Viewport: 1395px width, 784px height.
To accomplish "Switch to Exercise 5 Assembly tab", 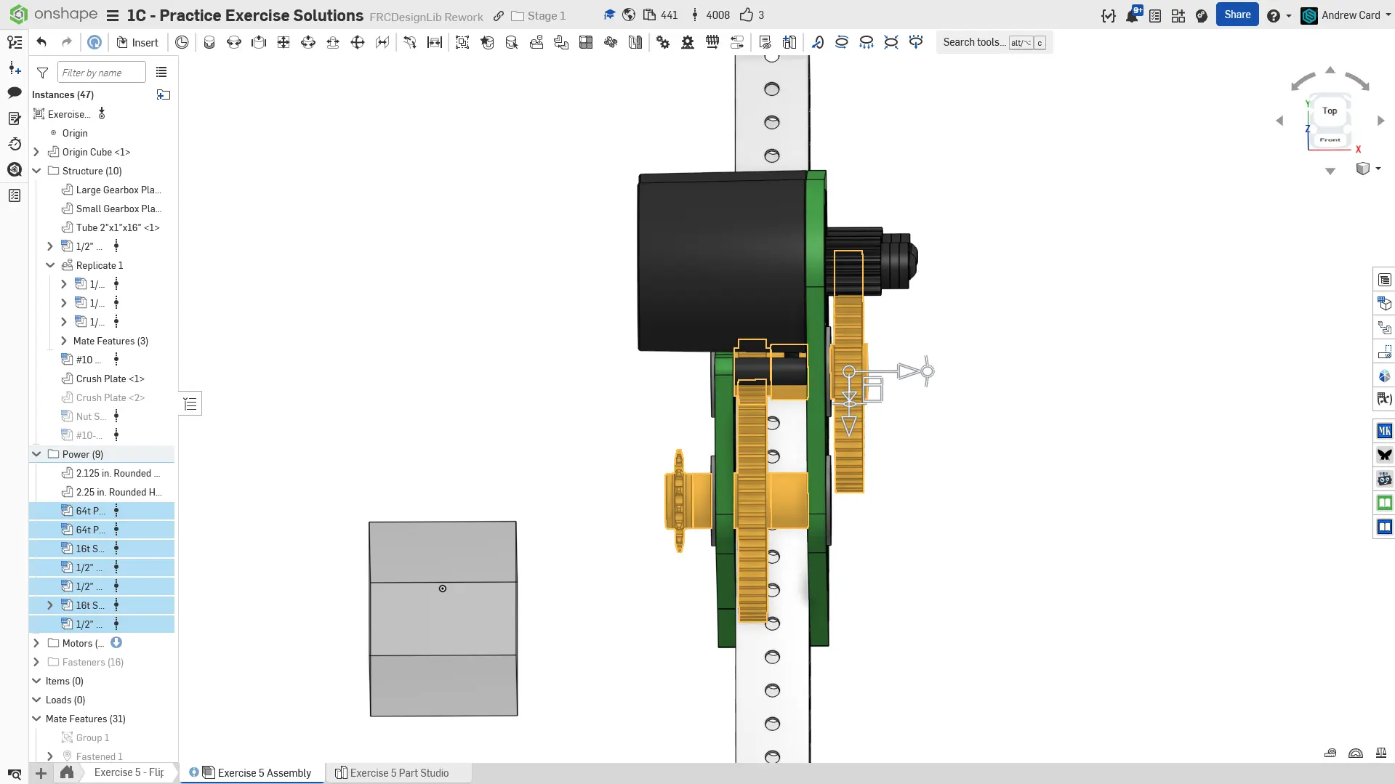I will point(264,773).
